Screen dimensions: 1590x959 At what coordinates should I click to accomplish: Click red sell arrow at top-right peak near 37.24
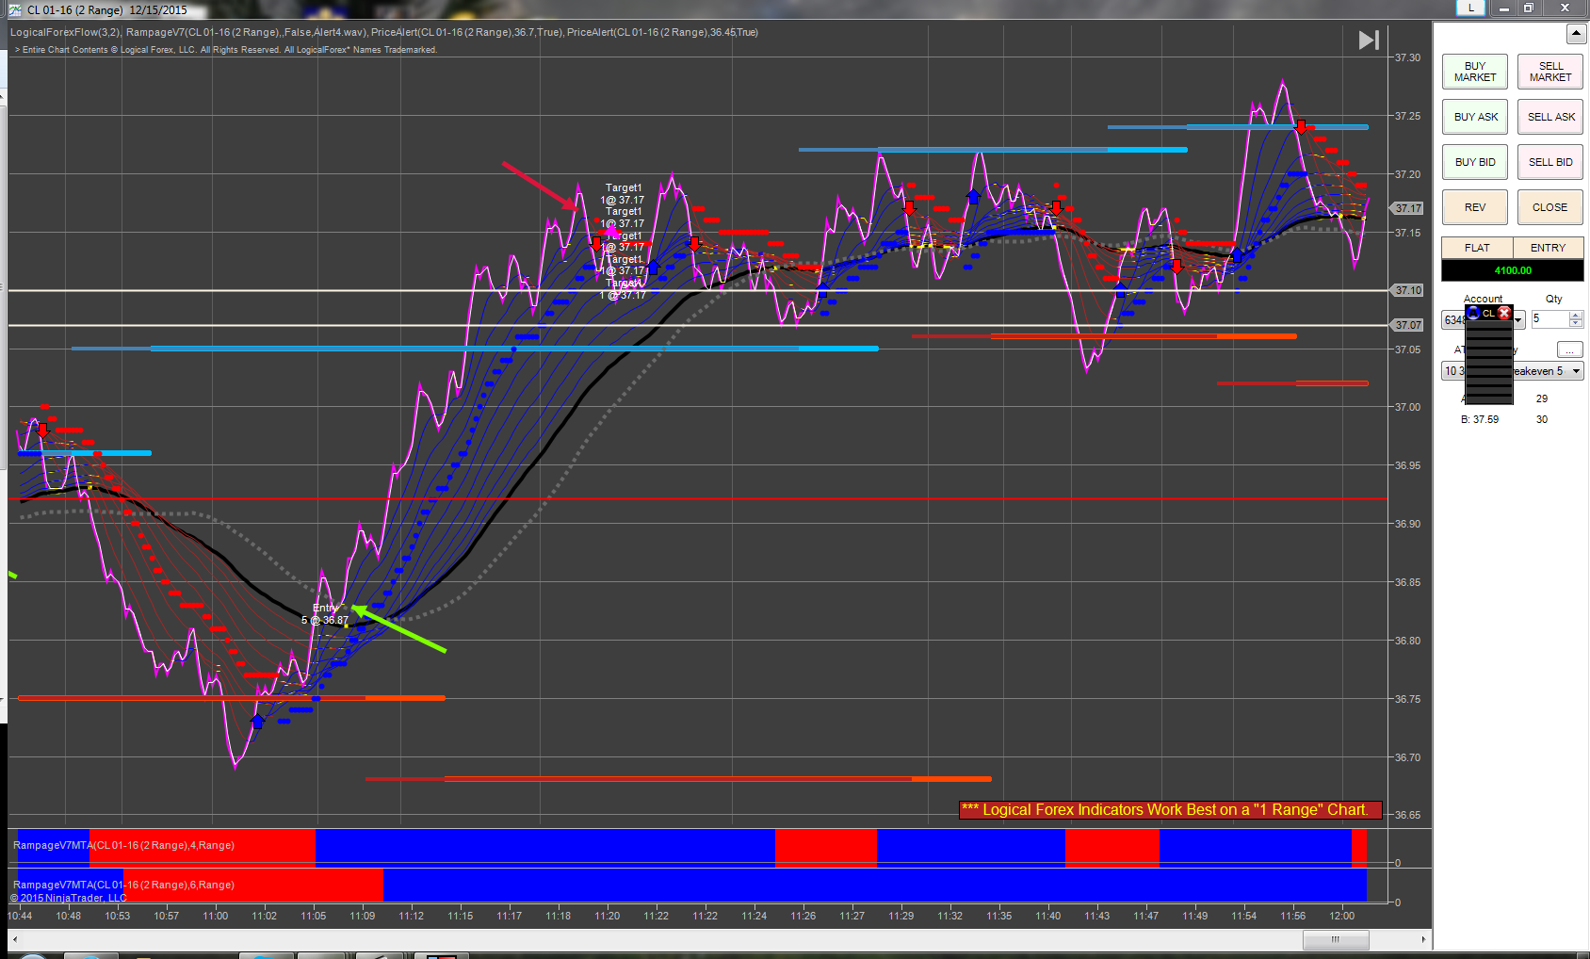pos(1301,126)
